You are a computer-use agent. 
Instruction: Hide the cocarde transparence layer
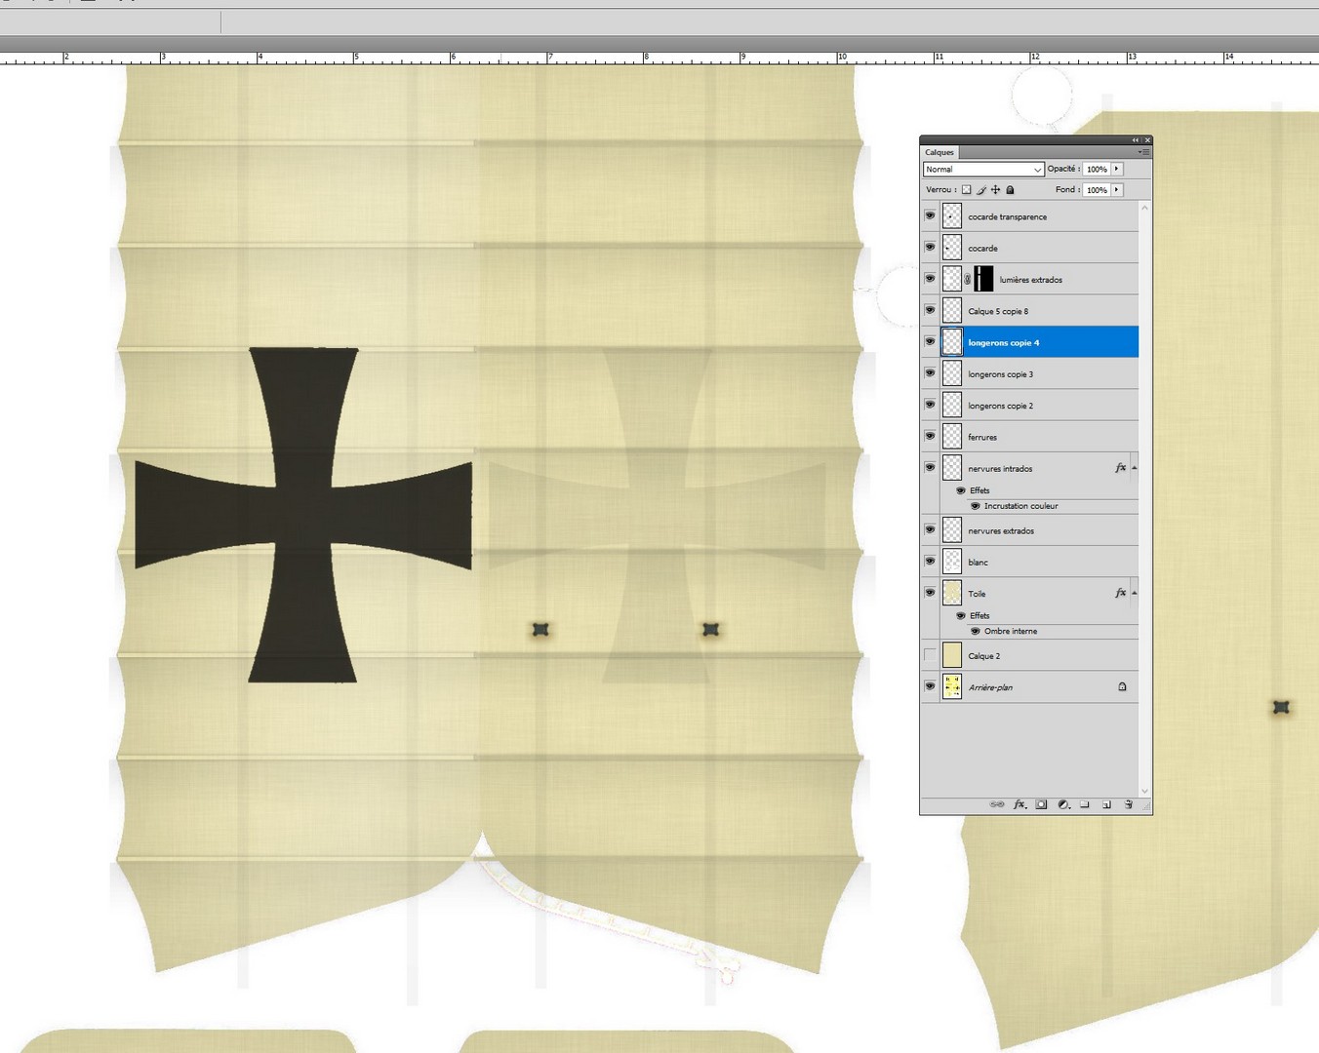pyautogui.click(x=930, y=215)
